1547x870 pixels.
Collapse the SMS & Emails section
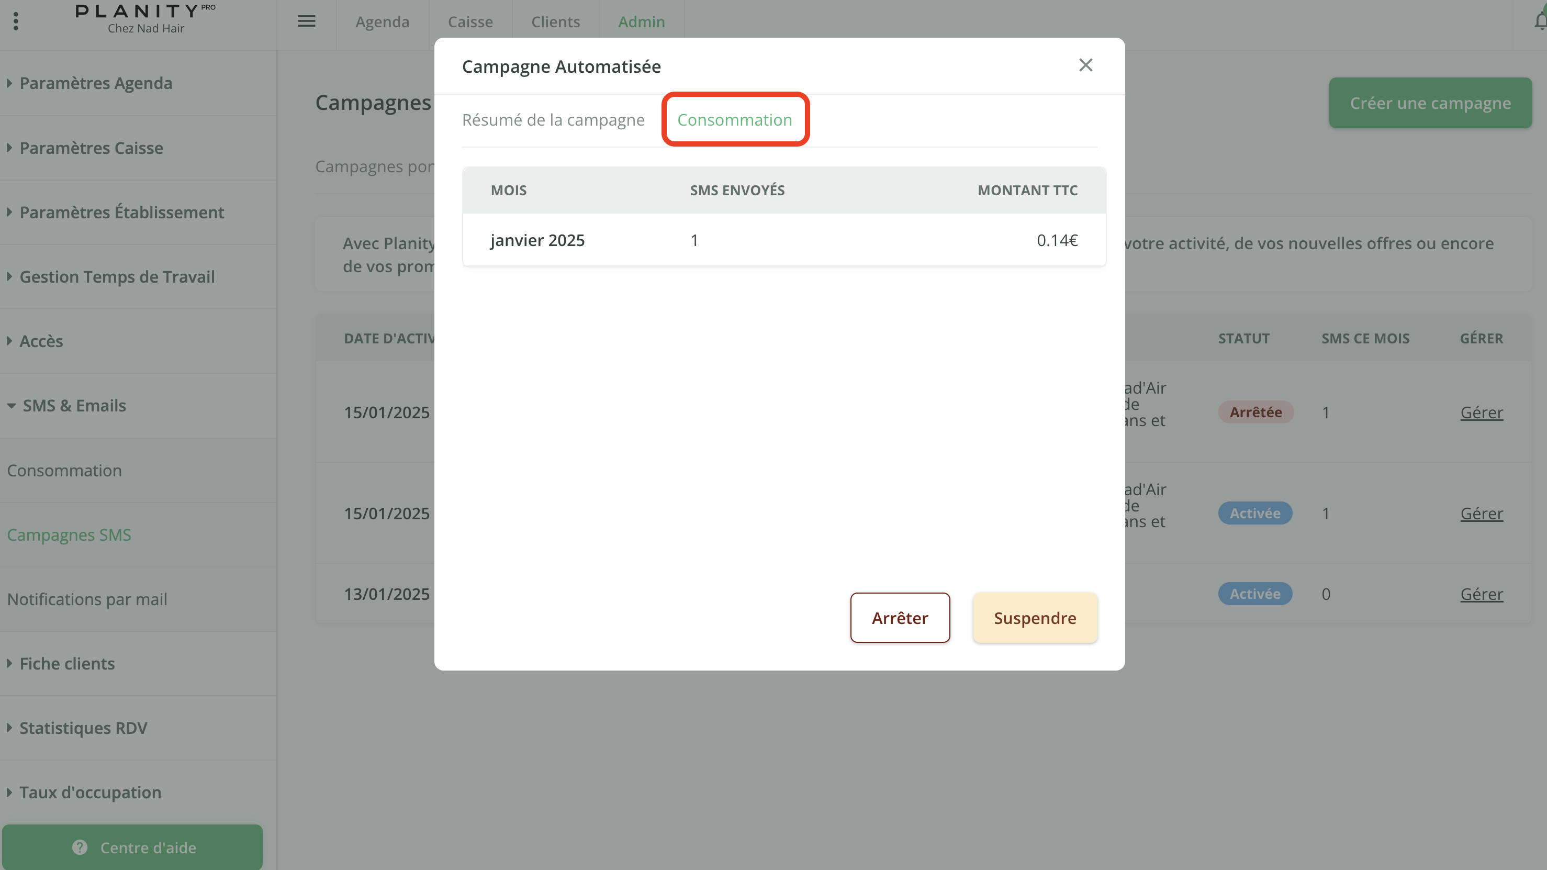[74, 406]
